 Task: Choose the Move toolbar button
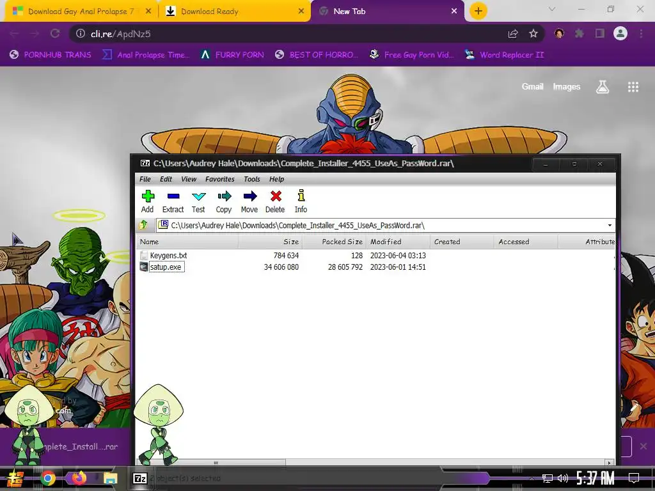coord(249,201)
